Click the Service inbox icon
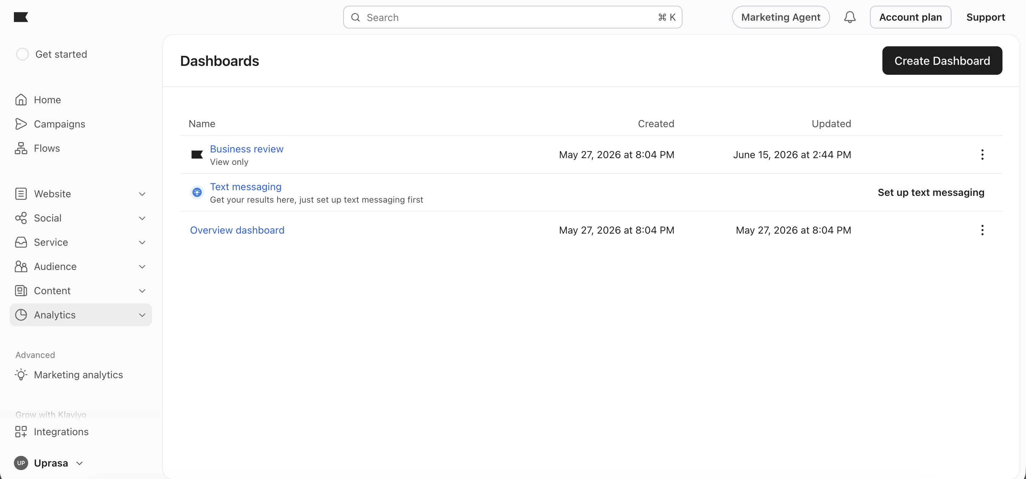The height and width of the screenshot is (479, 1026). click(x=21, y=243)
